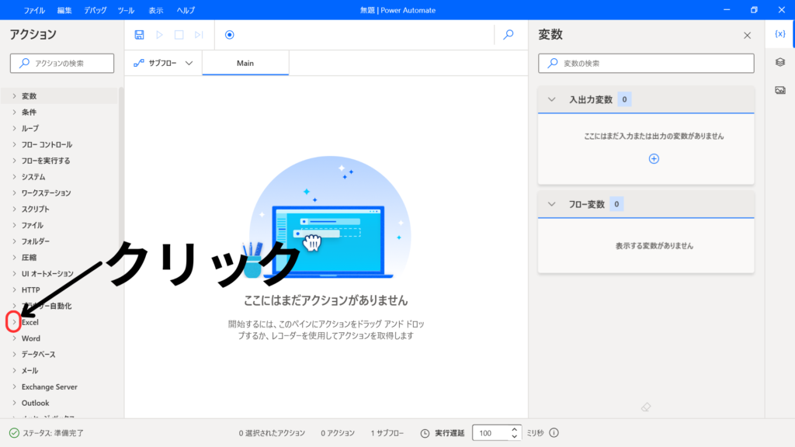Viewport: 795px width, 447px height.
Task: Expand the ファイル action group in the tree
Action: 14,225
